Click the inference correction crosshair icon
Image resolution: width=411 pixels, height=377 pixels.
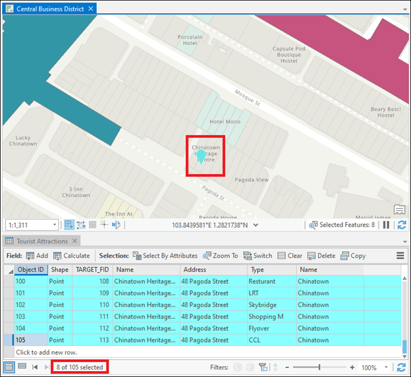tap(104, 225)
